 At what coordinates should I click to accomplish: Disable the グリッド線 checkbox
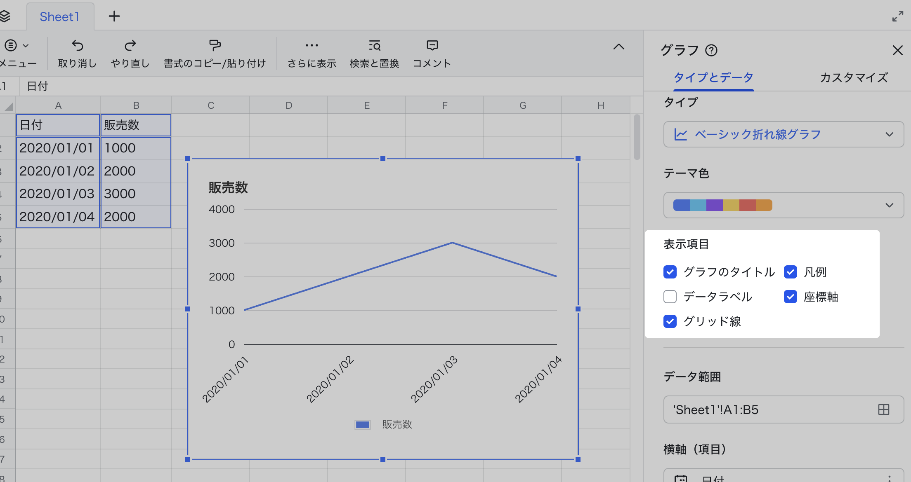670,321
